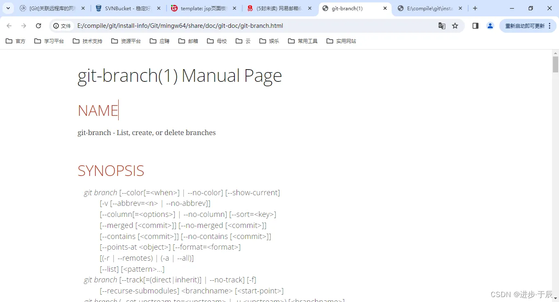Click the '--points-at <object>' synopsis line
The height and width of the screenshot is (302, 559).
[170, 247]
